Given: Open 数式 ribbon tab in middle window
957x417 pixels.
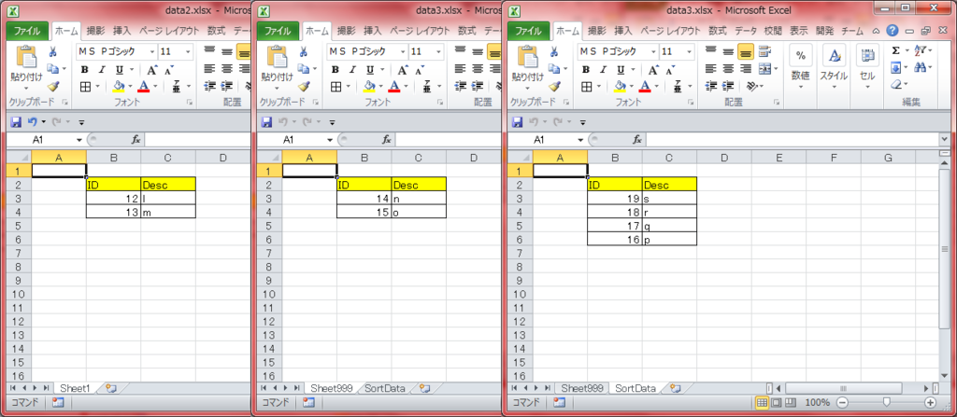Looking at the screenshot, I should tap(467, 31).
